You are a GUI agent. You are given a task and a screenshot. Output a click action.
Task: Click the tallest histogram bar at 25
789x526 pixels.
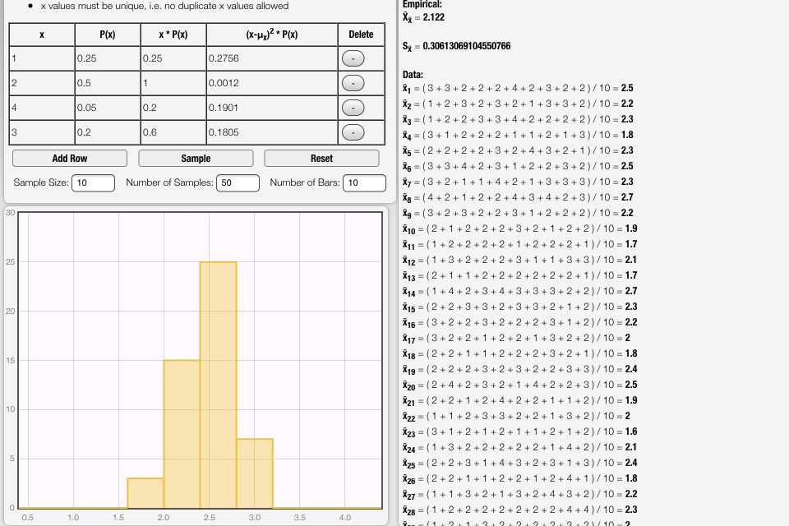[x=219, y=385]
